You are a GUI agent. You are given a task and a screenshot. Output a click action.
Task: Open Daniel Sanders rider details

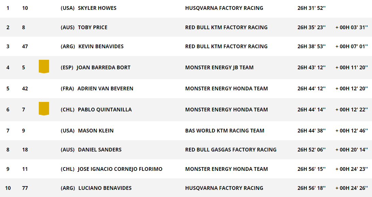click(99, 150)
